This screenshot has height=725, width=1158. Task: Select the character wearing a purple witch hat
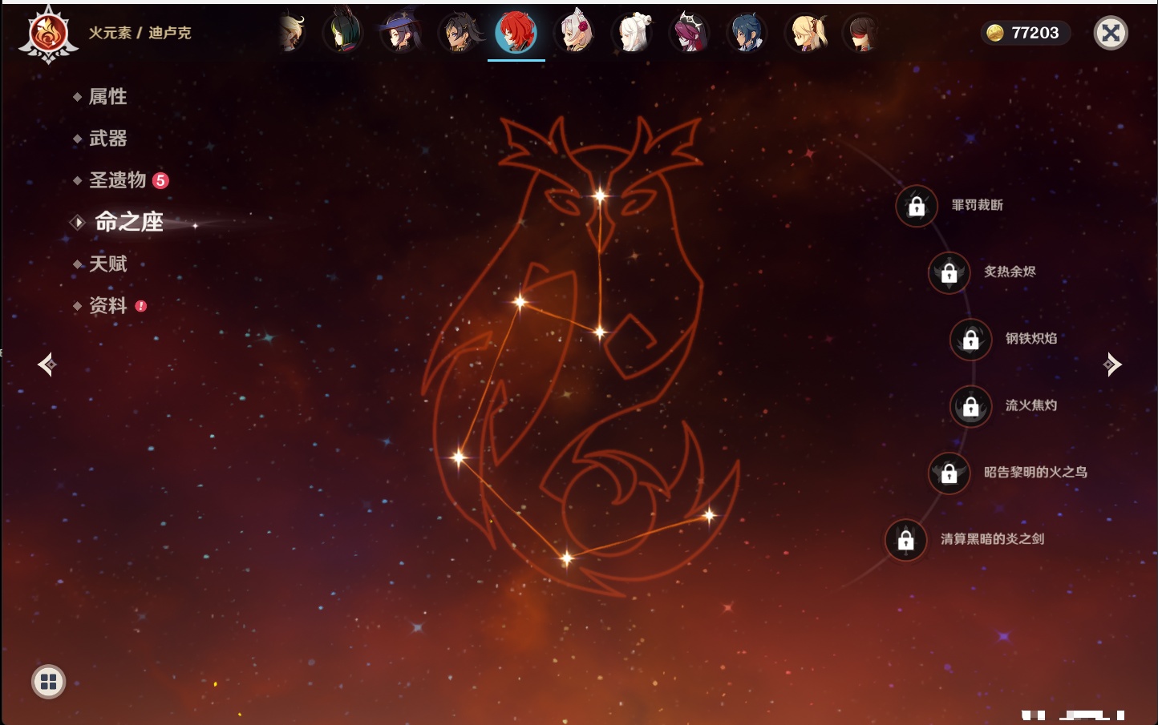(401, 34)
